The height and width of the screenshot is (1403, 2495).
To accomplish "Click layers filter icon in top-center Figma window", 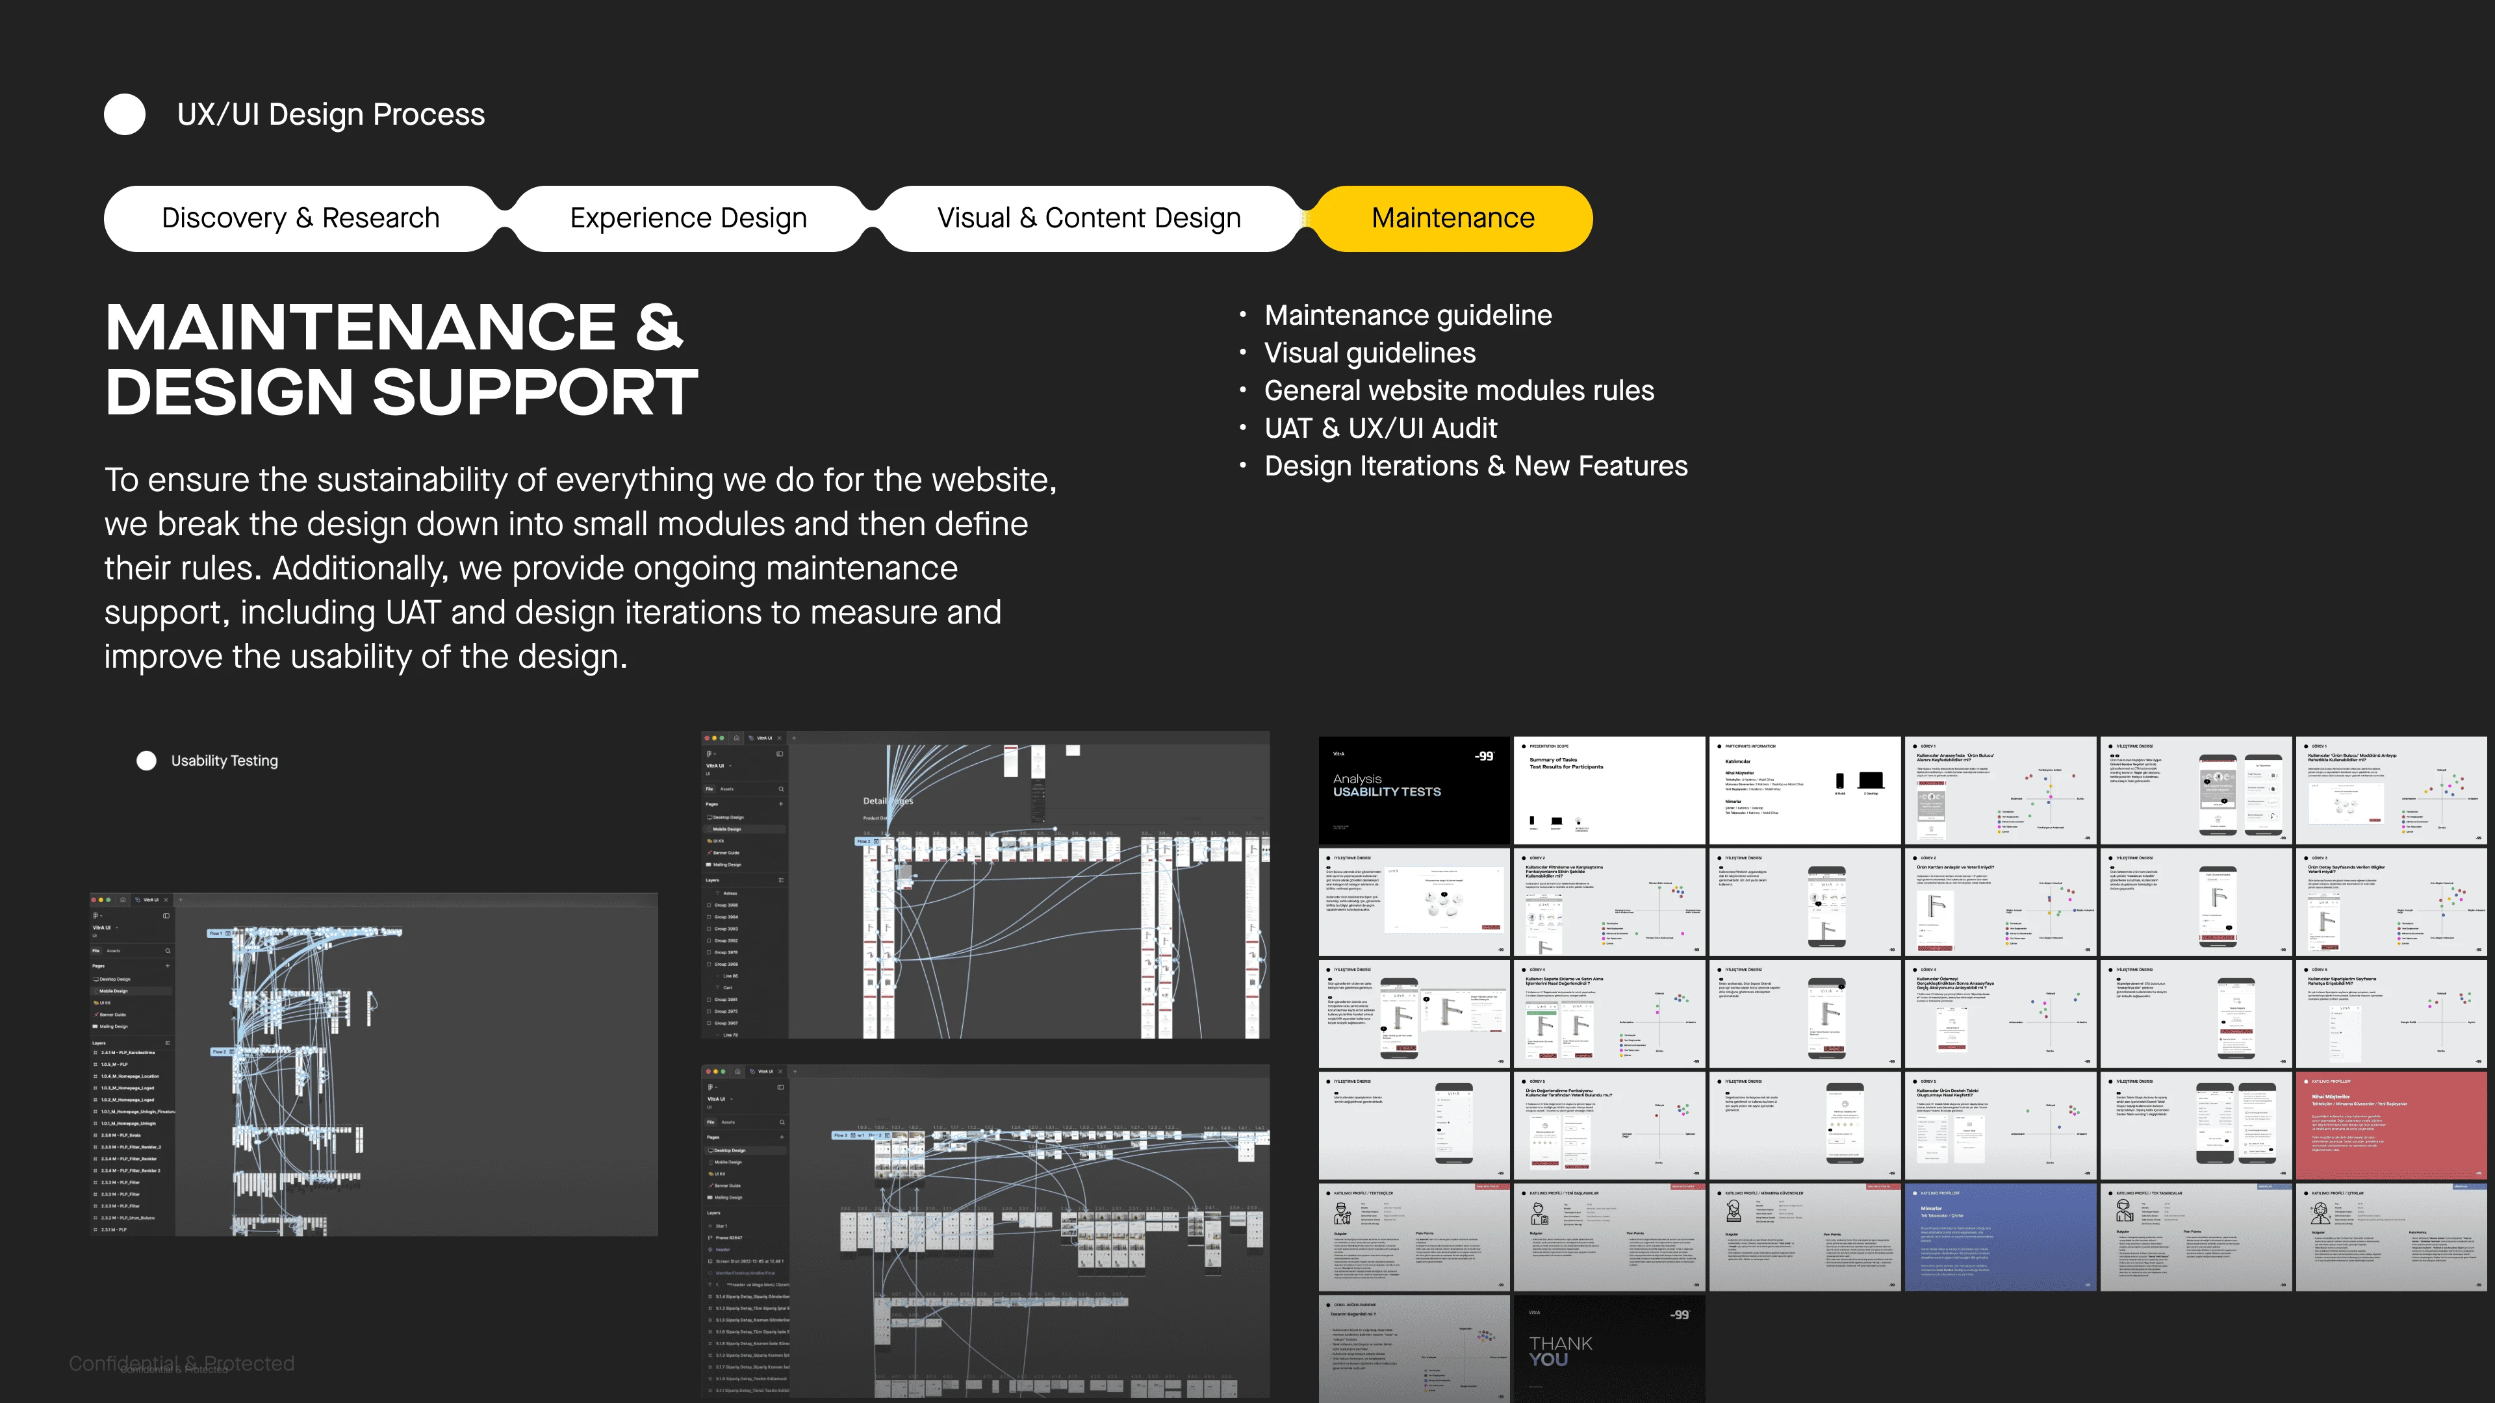I will (x=780, y=880).
